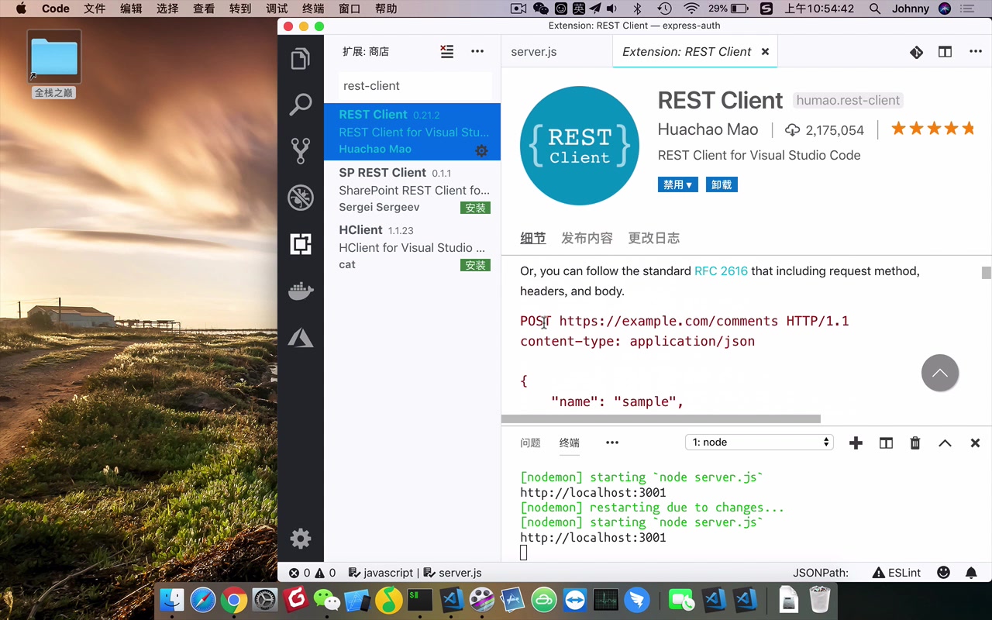
Task: Click the scroll-to-top round button
Action: click(940, 373)
